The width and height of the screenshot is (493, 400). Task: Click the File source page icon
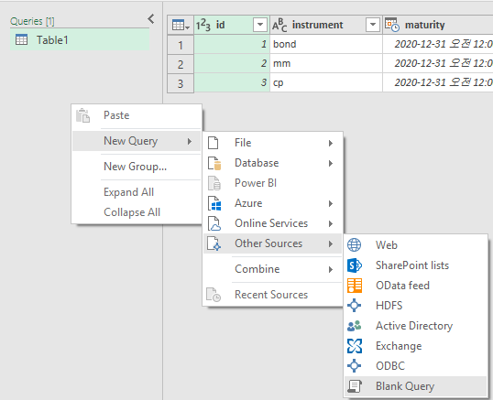[214, 143]
